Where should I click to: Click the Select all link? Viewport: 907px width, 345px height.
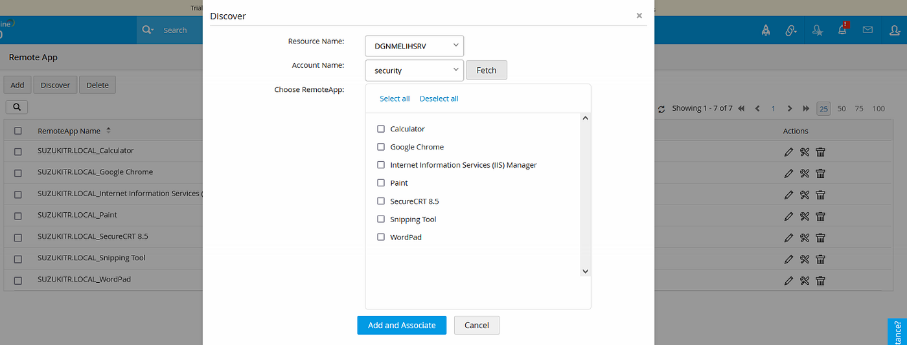pyautogui.click(x=395, y=98)
